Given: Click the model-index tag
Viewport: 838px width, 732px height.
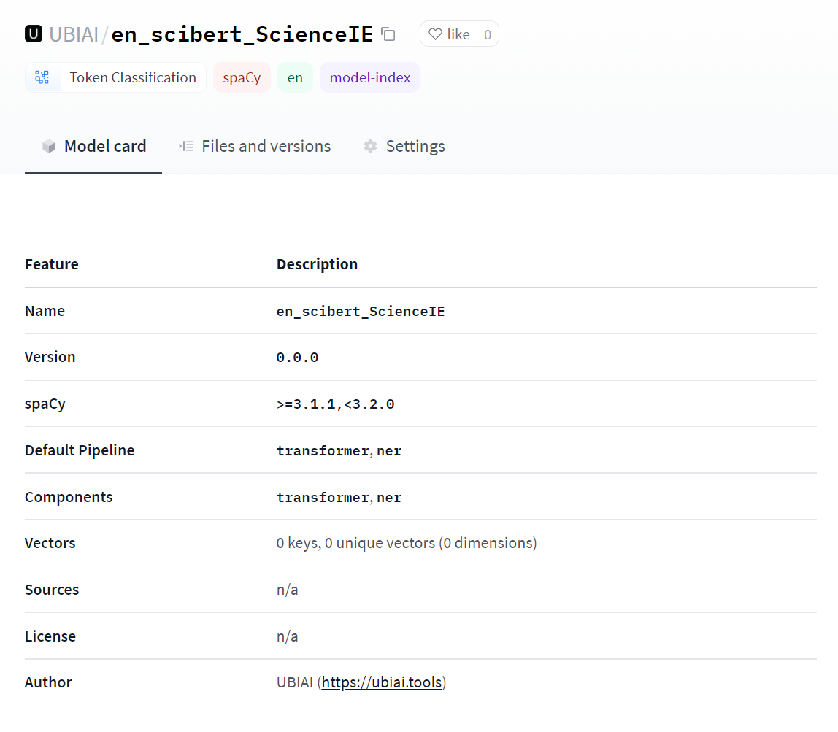Looking at the screenshot, I should pos(369,77).
